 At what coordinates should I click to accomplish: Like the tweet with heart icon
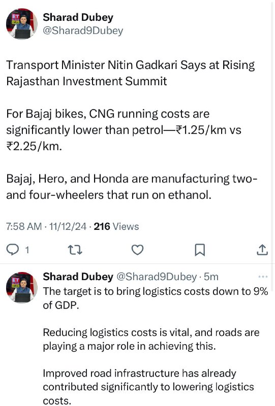point(137,250)
